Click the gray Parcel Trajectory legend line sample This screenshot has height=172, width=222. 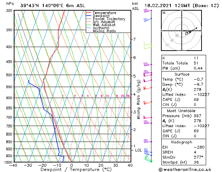point(89,19)
